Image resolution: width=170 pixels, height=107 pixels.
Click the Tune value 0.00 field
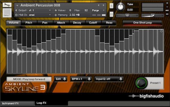(130, 10)
